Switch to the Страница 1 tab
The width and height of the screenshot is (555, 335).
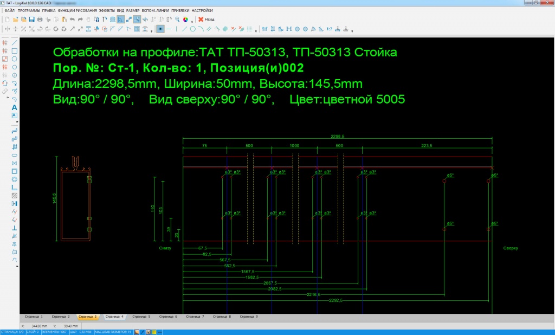point(33,317)
